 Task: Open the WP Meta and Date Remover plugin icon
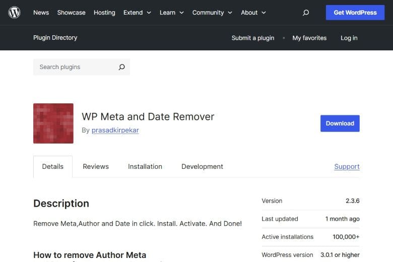53,123
